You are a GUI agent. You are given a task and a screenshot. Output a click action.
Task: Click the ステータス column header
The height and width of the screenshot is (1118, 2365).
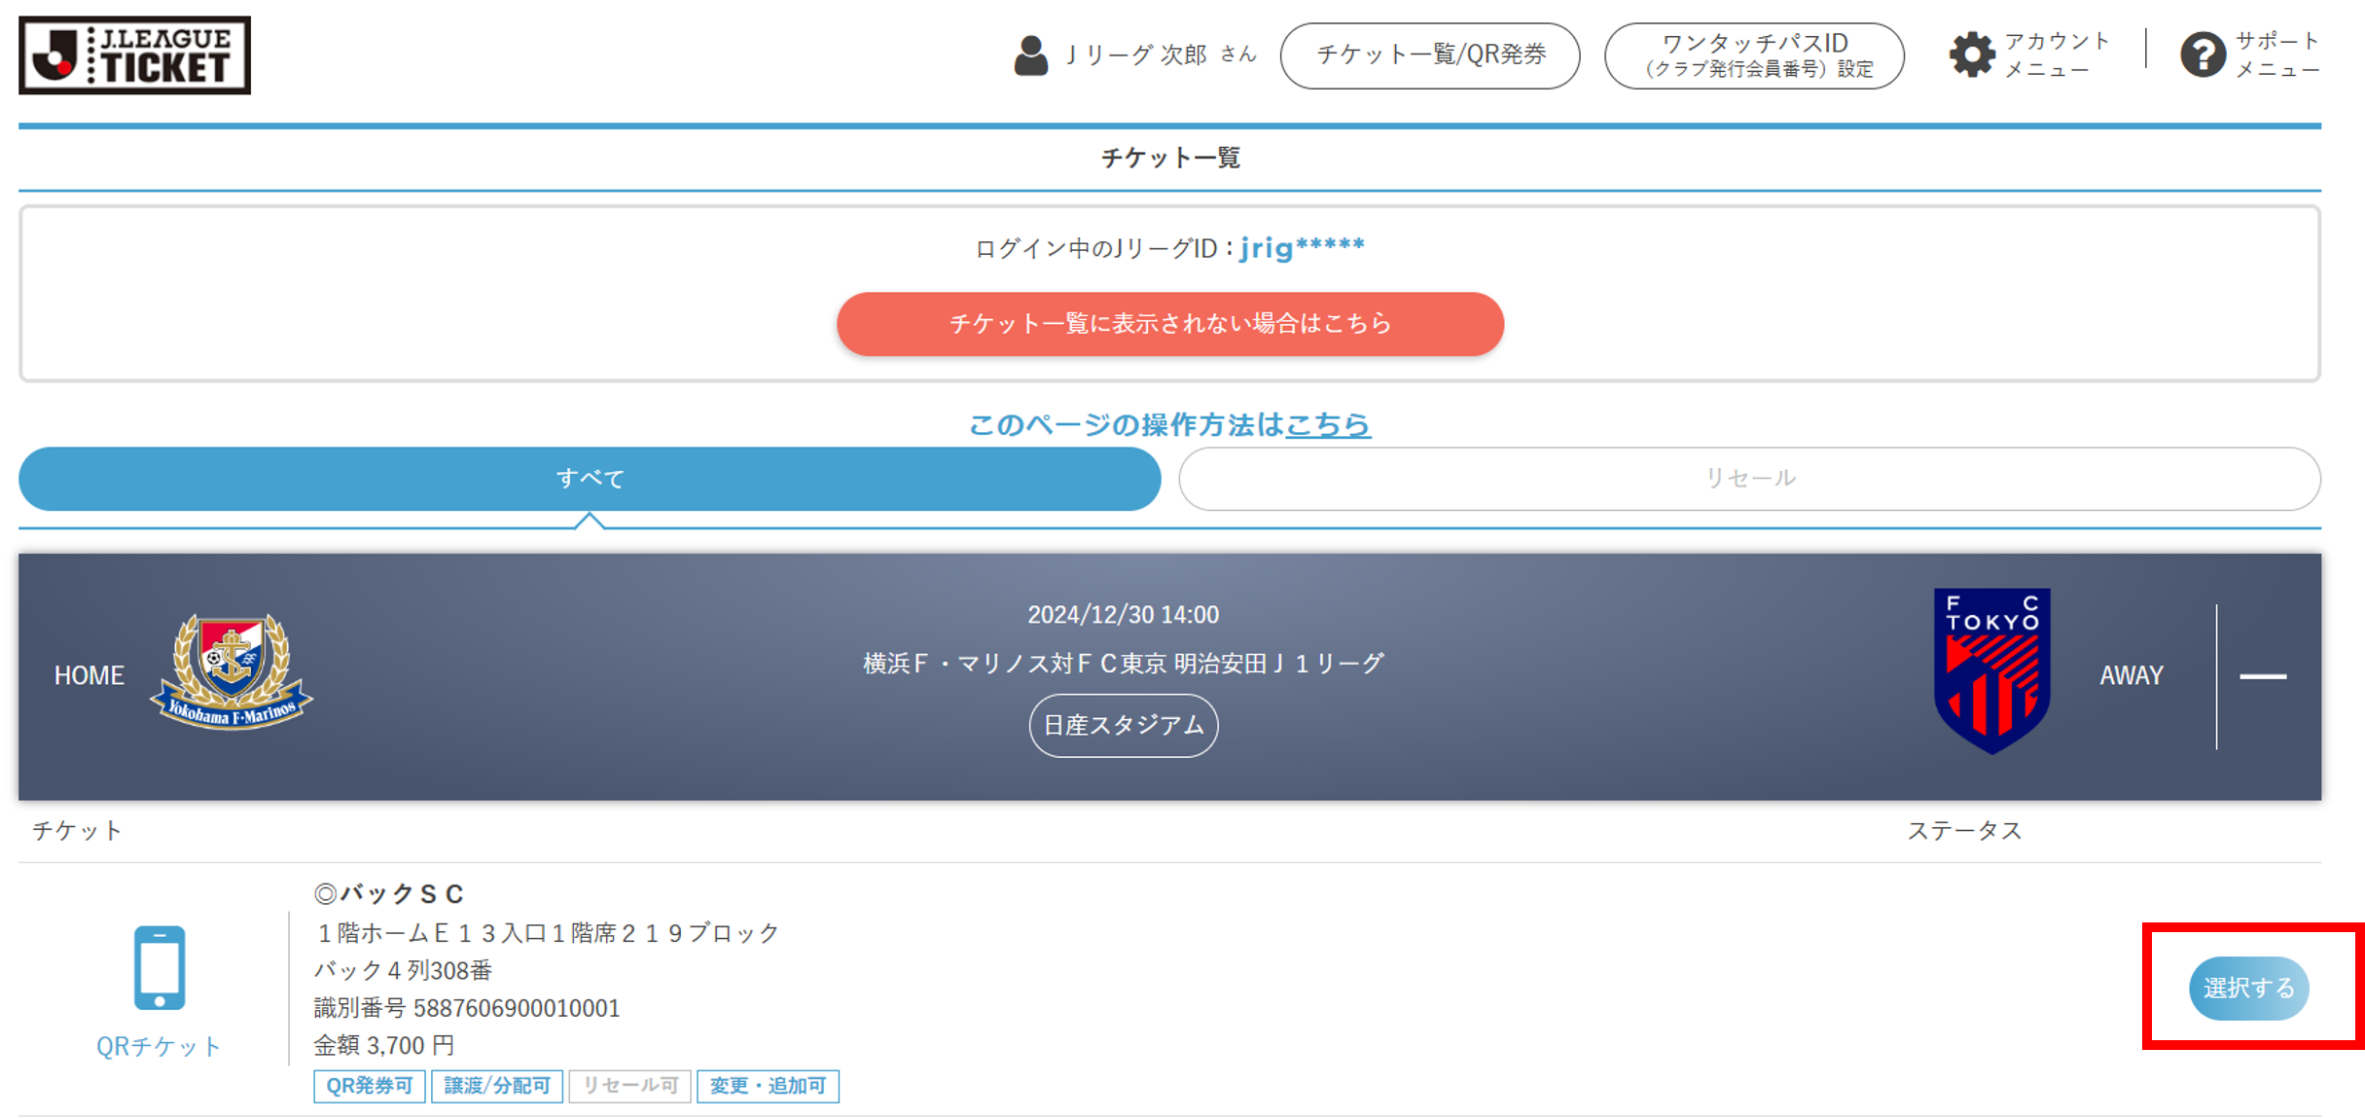(x=1964, y=831)
